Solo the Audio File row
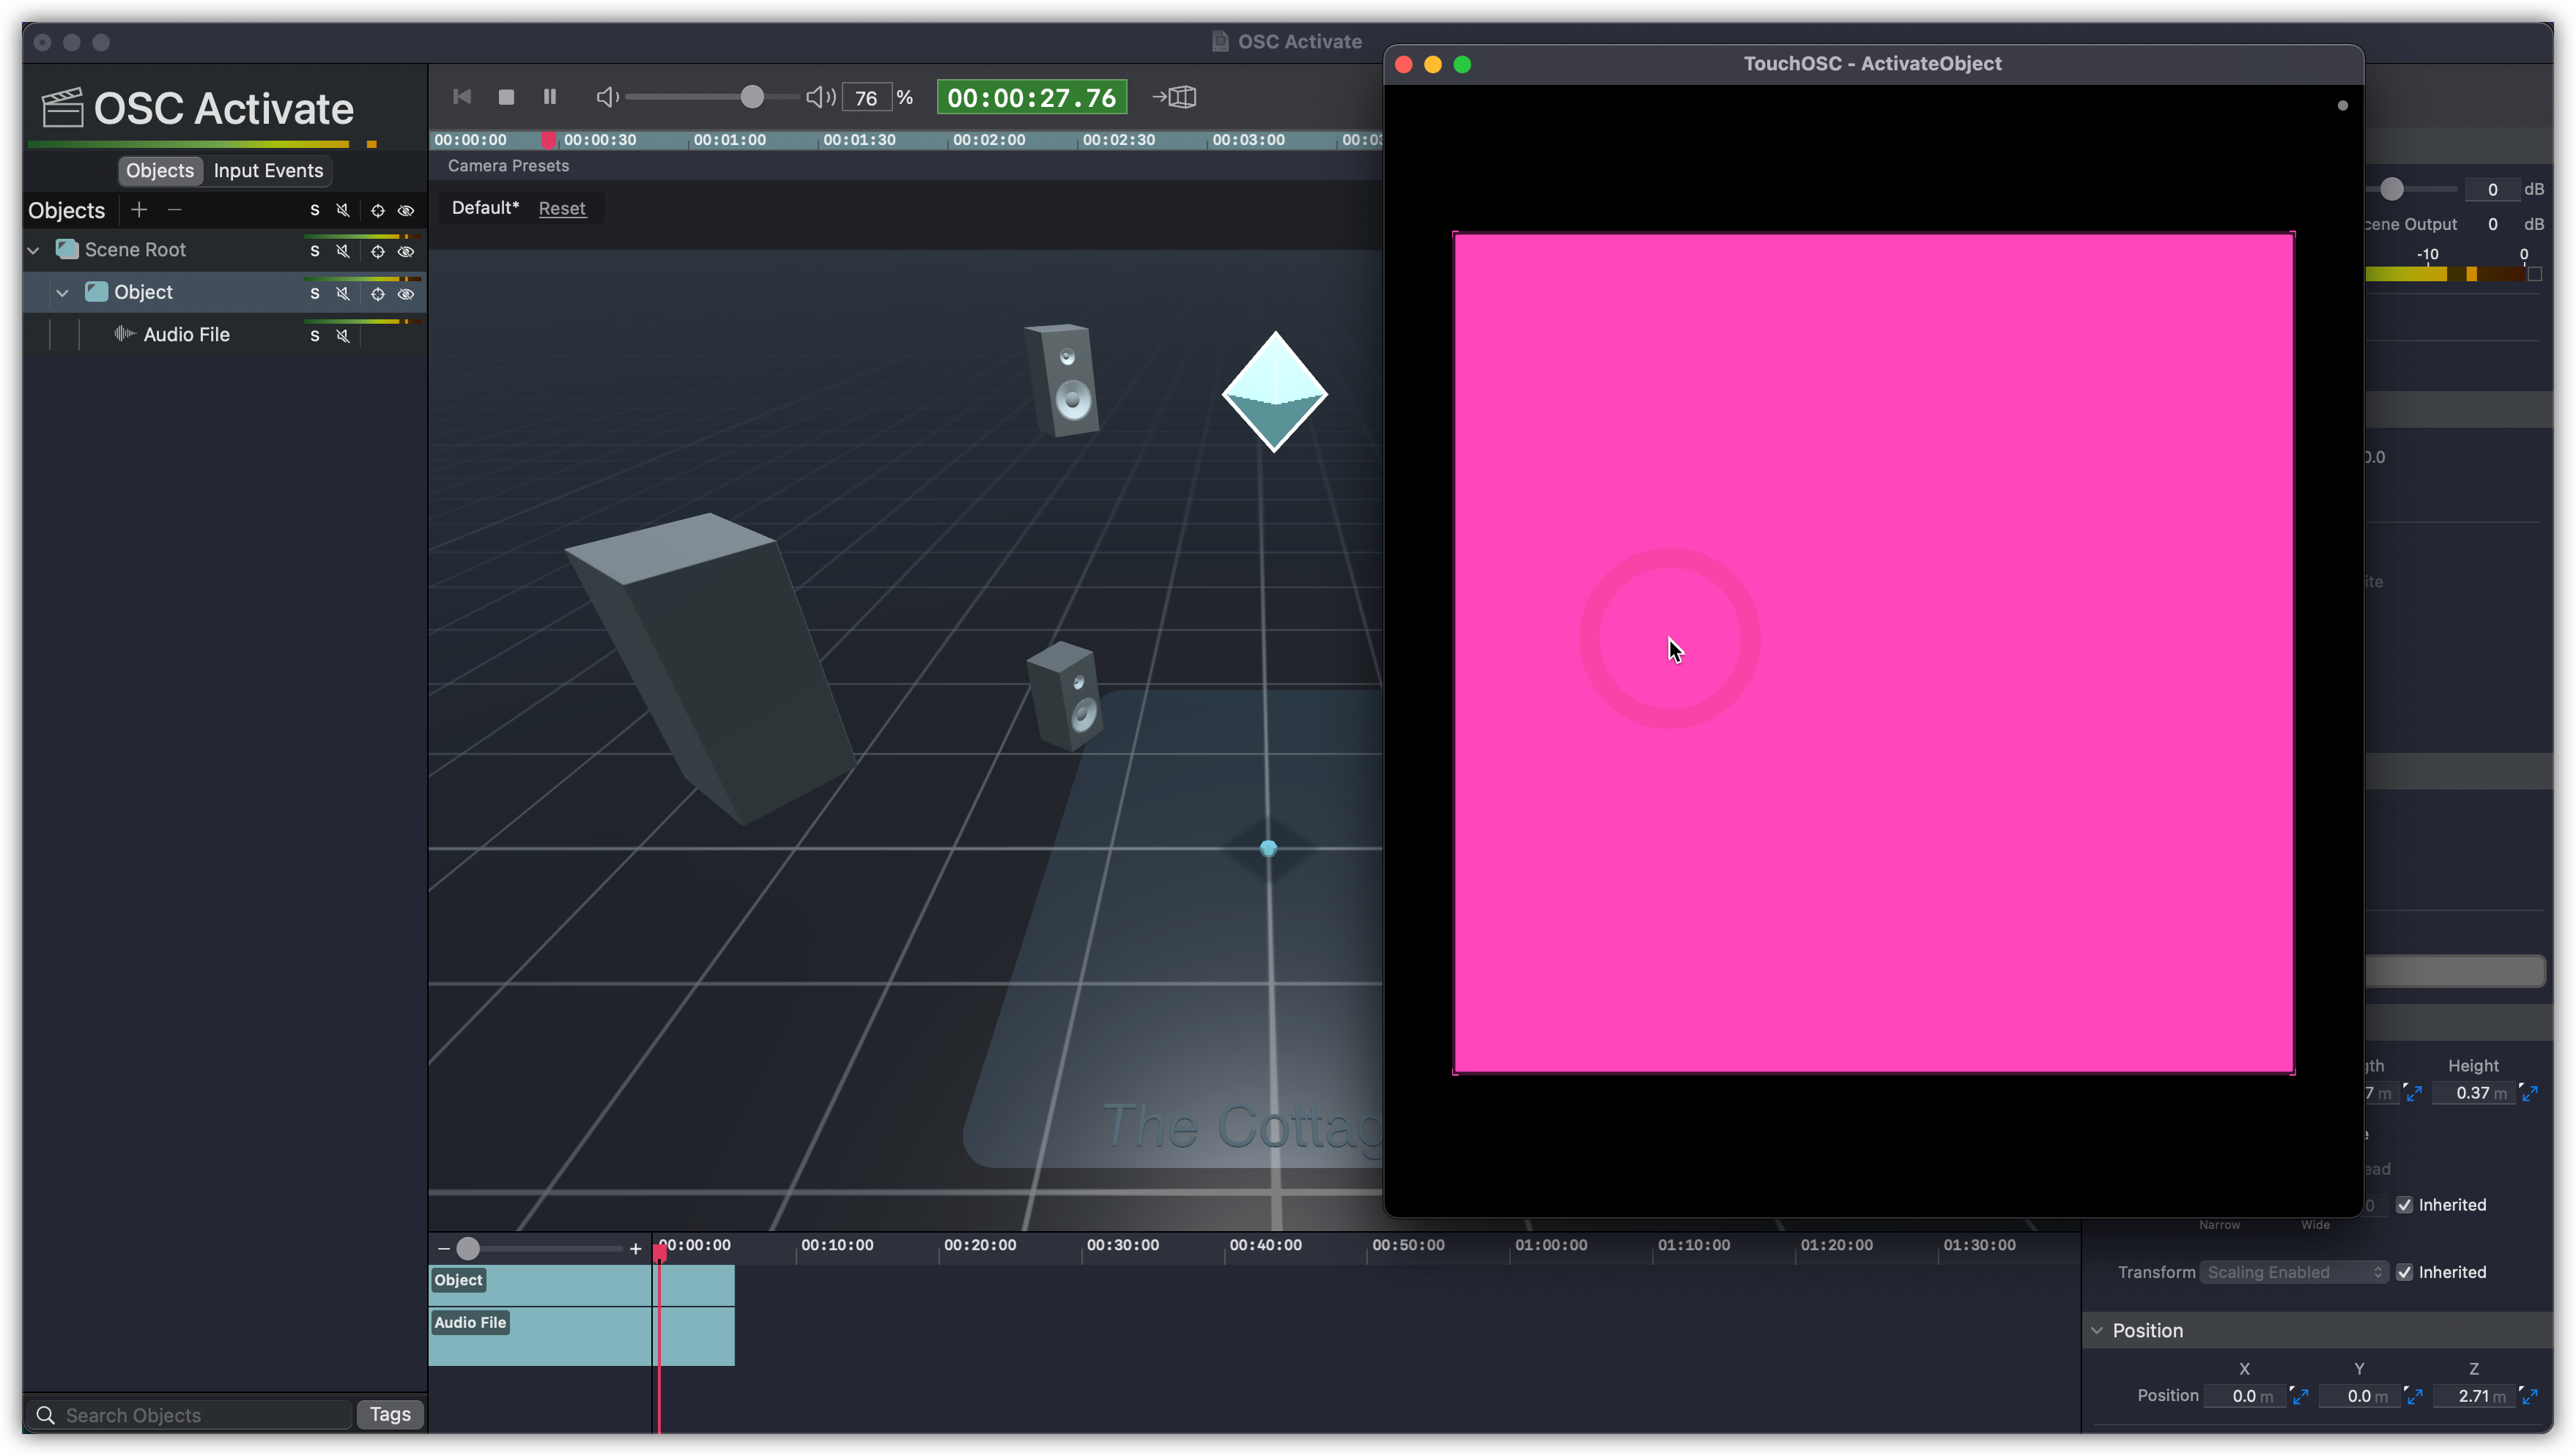Screen dimensions: 2576x1456 point(314,336)
